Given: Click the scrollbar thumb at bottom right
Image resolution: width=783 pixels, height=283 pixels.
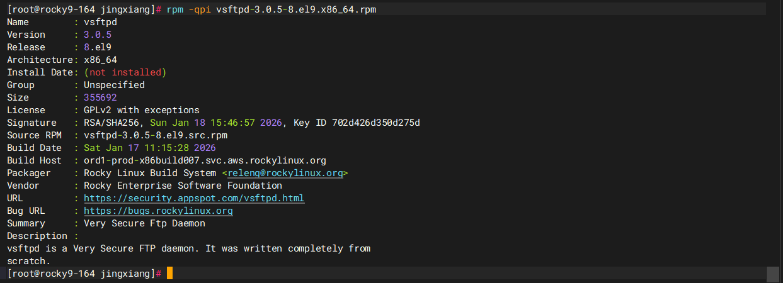Looking at the screenshot, I should click(773, 274).
